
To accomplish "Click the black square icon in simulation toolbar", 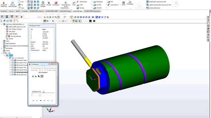I will click(94, 21).
